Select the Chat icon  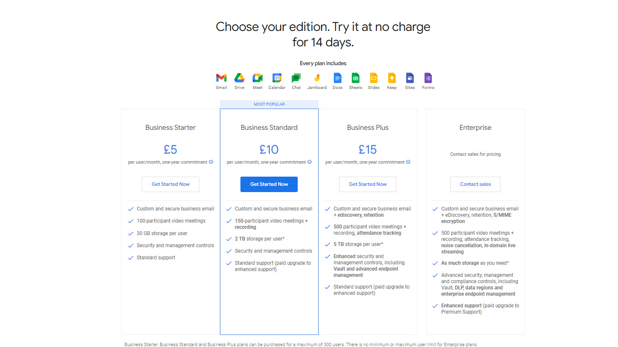[x=296, y=78]
